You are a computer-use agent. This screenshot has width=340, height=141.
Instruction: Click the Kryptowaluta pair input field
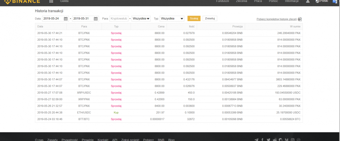[x=119, y=19]
